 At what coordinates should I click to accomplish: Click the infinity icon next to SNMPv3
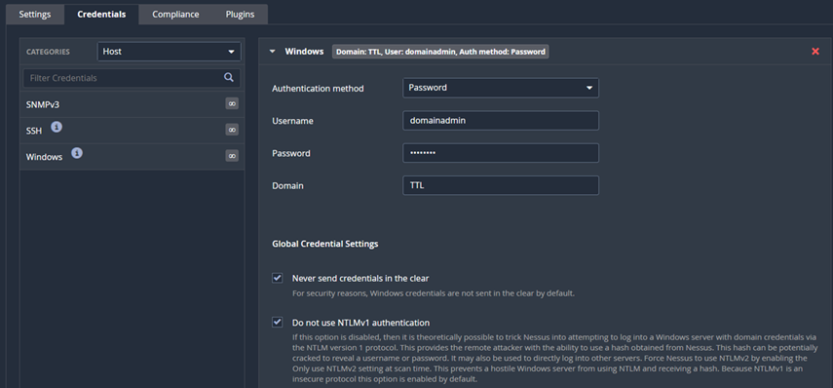[232, 103]
